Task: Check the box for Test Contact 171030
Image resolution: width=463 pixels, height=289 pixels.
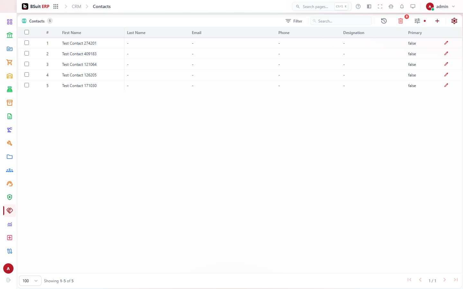Action: coord(27,85)
